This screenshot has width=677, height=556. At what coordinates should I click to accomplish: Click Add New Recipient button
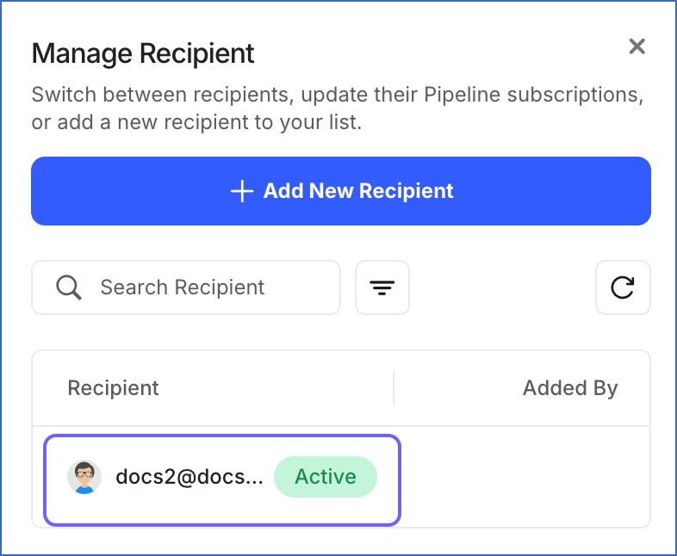[x=341, y=191]
